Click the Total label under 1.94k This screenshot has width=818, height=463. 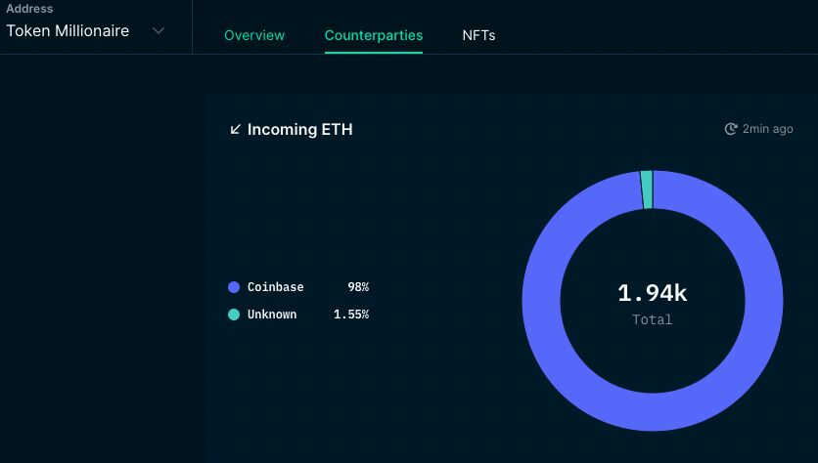click(652, 319)
